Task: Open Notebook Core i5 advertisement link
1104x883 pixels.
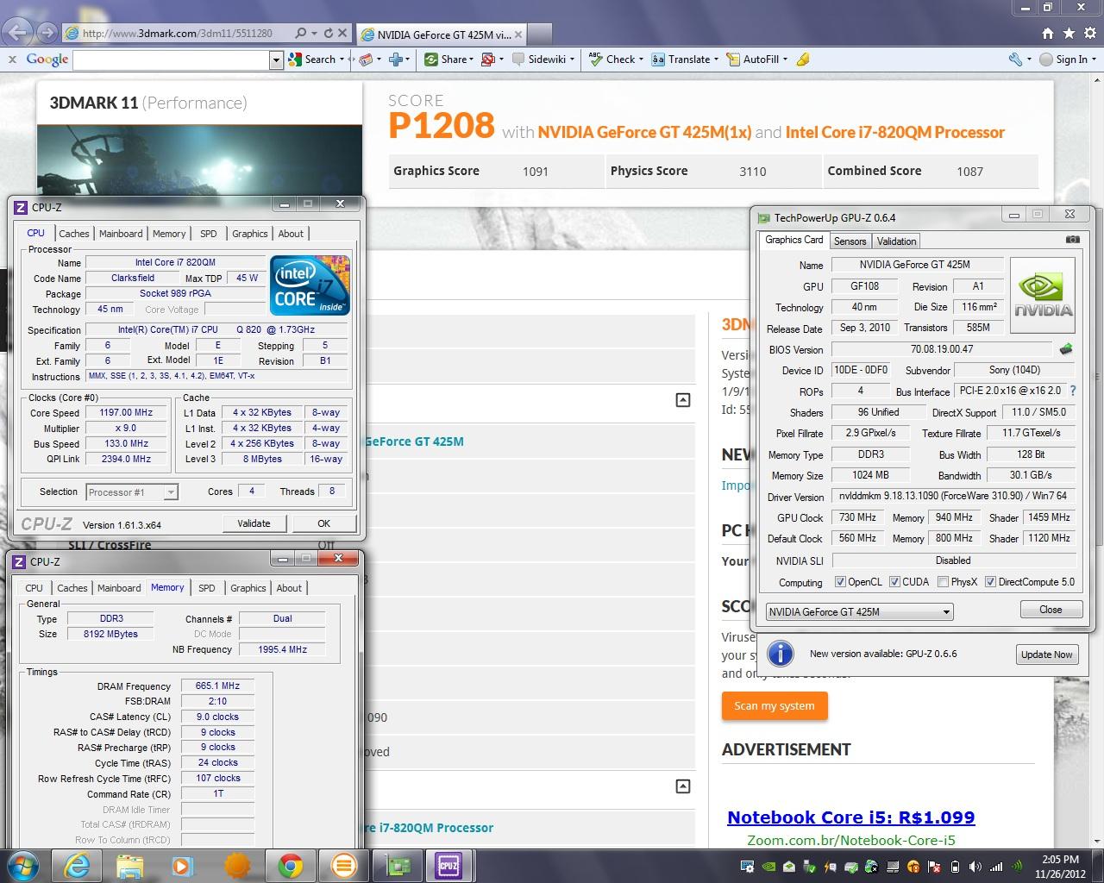Action: click(x=850, y=817)
